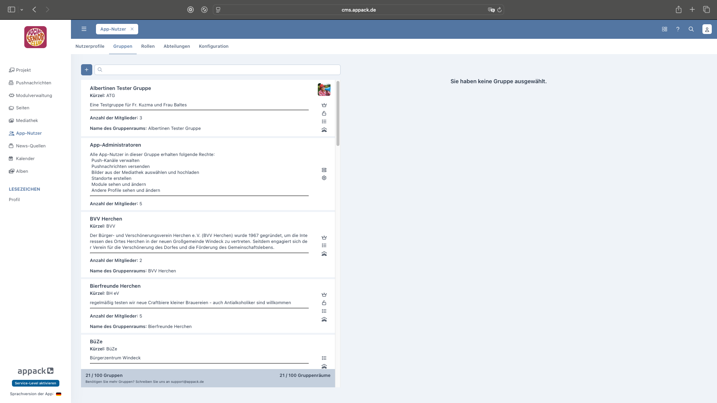Open the help question mark icon

[678, 29]
